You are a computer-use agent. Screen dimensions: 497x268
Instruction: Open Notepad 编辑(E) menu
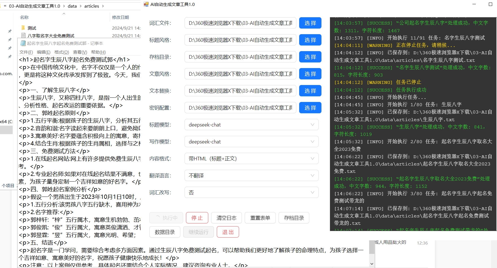coord(43,52)
